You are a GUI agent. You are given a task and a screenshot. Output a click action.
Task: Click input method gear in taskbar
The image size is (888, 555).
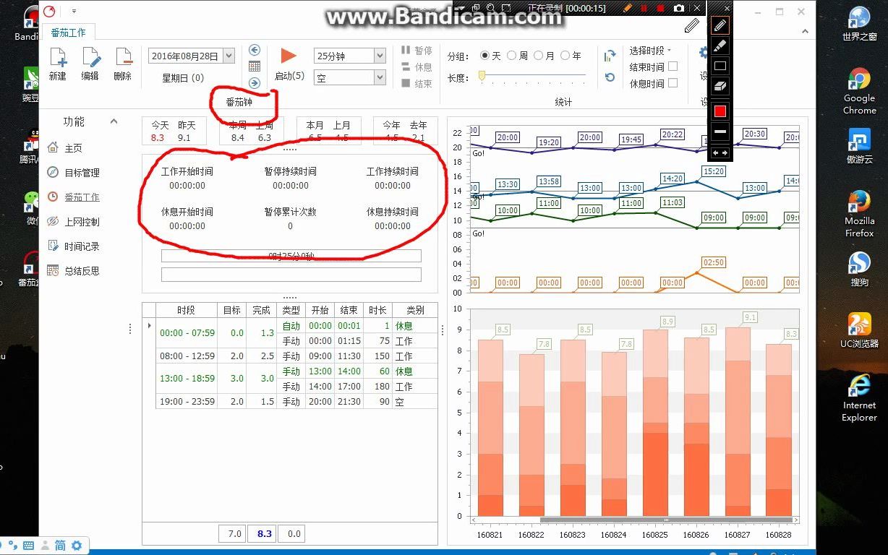[76, 546]
